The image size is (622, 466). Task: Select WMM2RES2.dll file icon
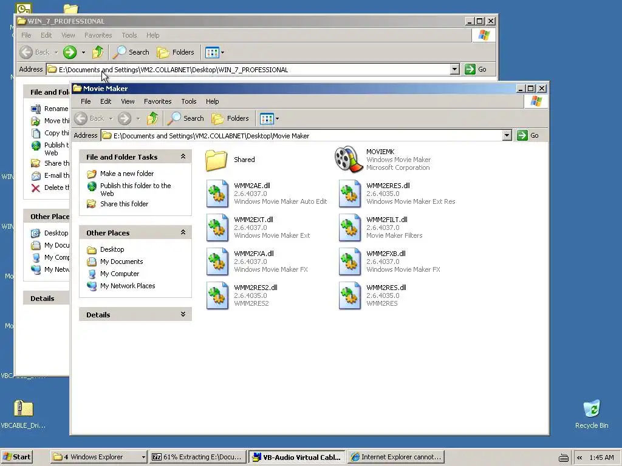[217, 296]
